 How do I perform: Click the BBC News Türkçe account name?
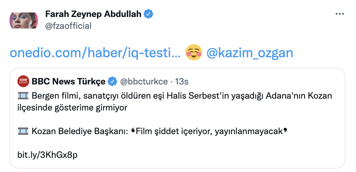coord(68,82)
